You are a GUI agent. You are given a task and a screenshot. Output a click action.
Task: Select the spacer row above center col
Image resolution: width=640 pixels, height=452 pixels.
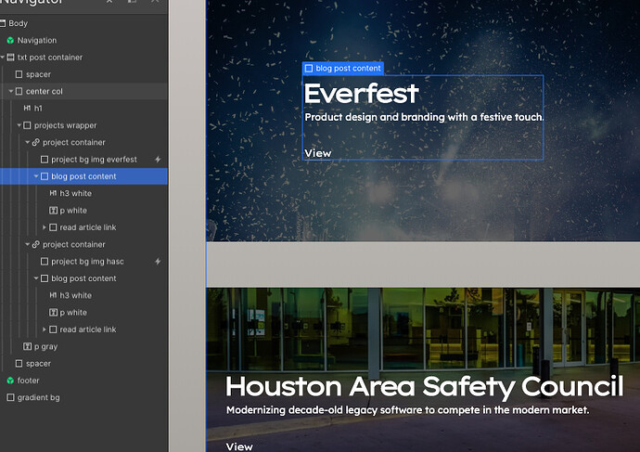coord(83,74)
